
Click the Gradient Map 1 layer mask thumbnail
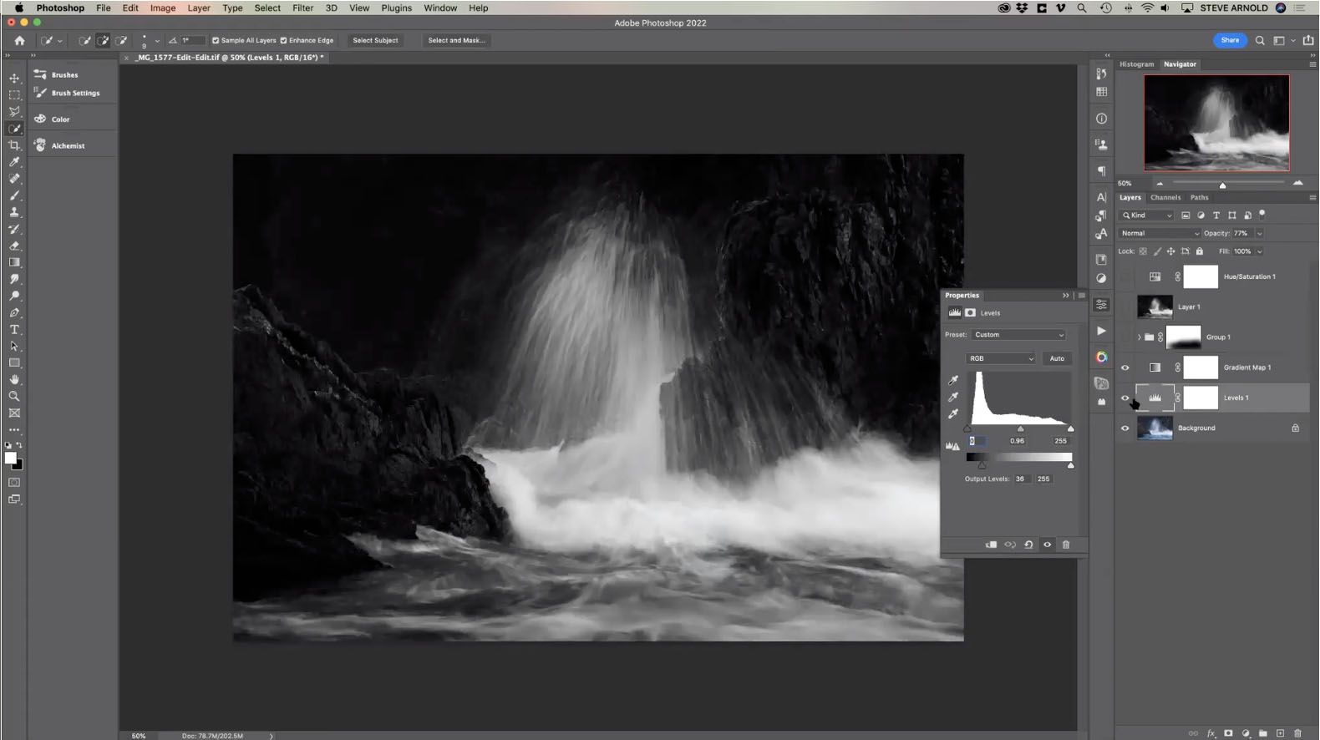click(1201, 367)
